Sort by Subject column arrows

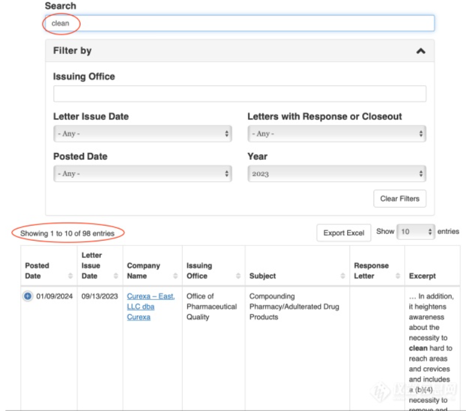tap(343, 276)
